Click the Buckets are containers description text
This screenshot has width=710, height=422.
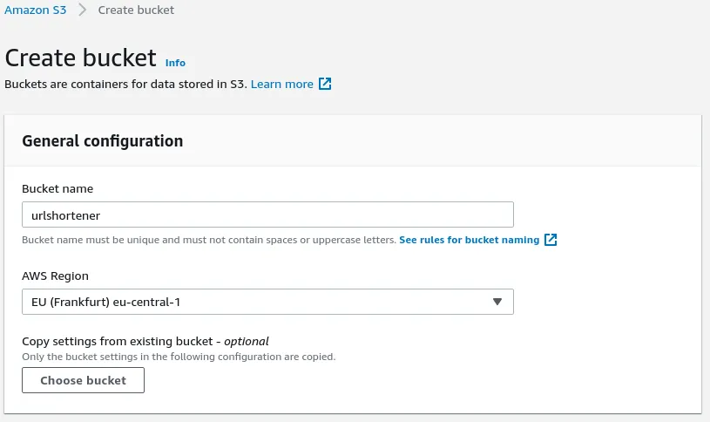[x=125, y=85]
